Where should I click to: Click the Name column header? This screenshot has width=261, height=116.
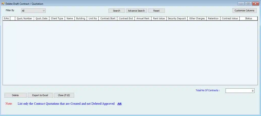click(70, 19)
